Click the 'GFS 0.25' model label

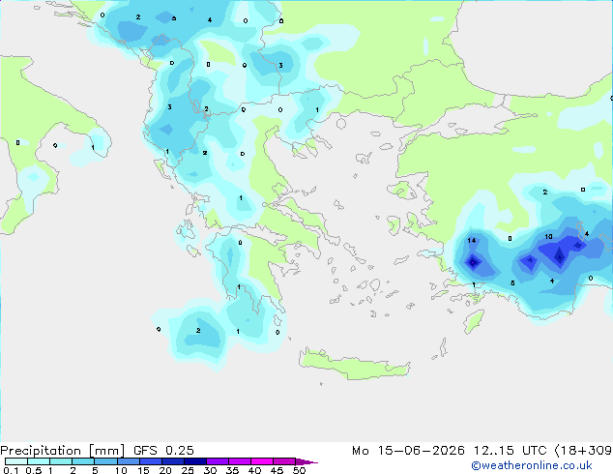pos(163,451)
